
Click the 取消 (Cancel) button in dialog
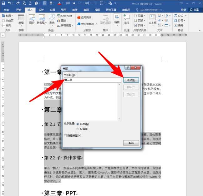[131, 143]
